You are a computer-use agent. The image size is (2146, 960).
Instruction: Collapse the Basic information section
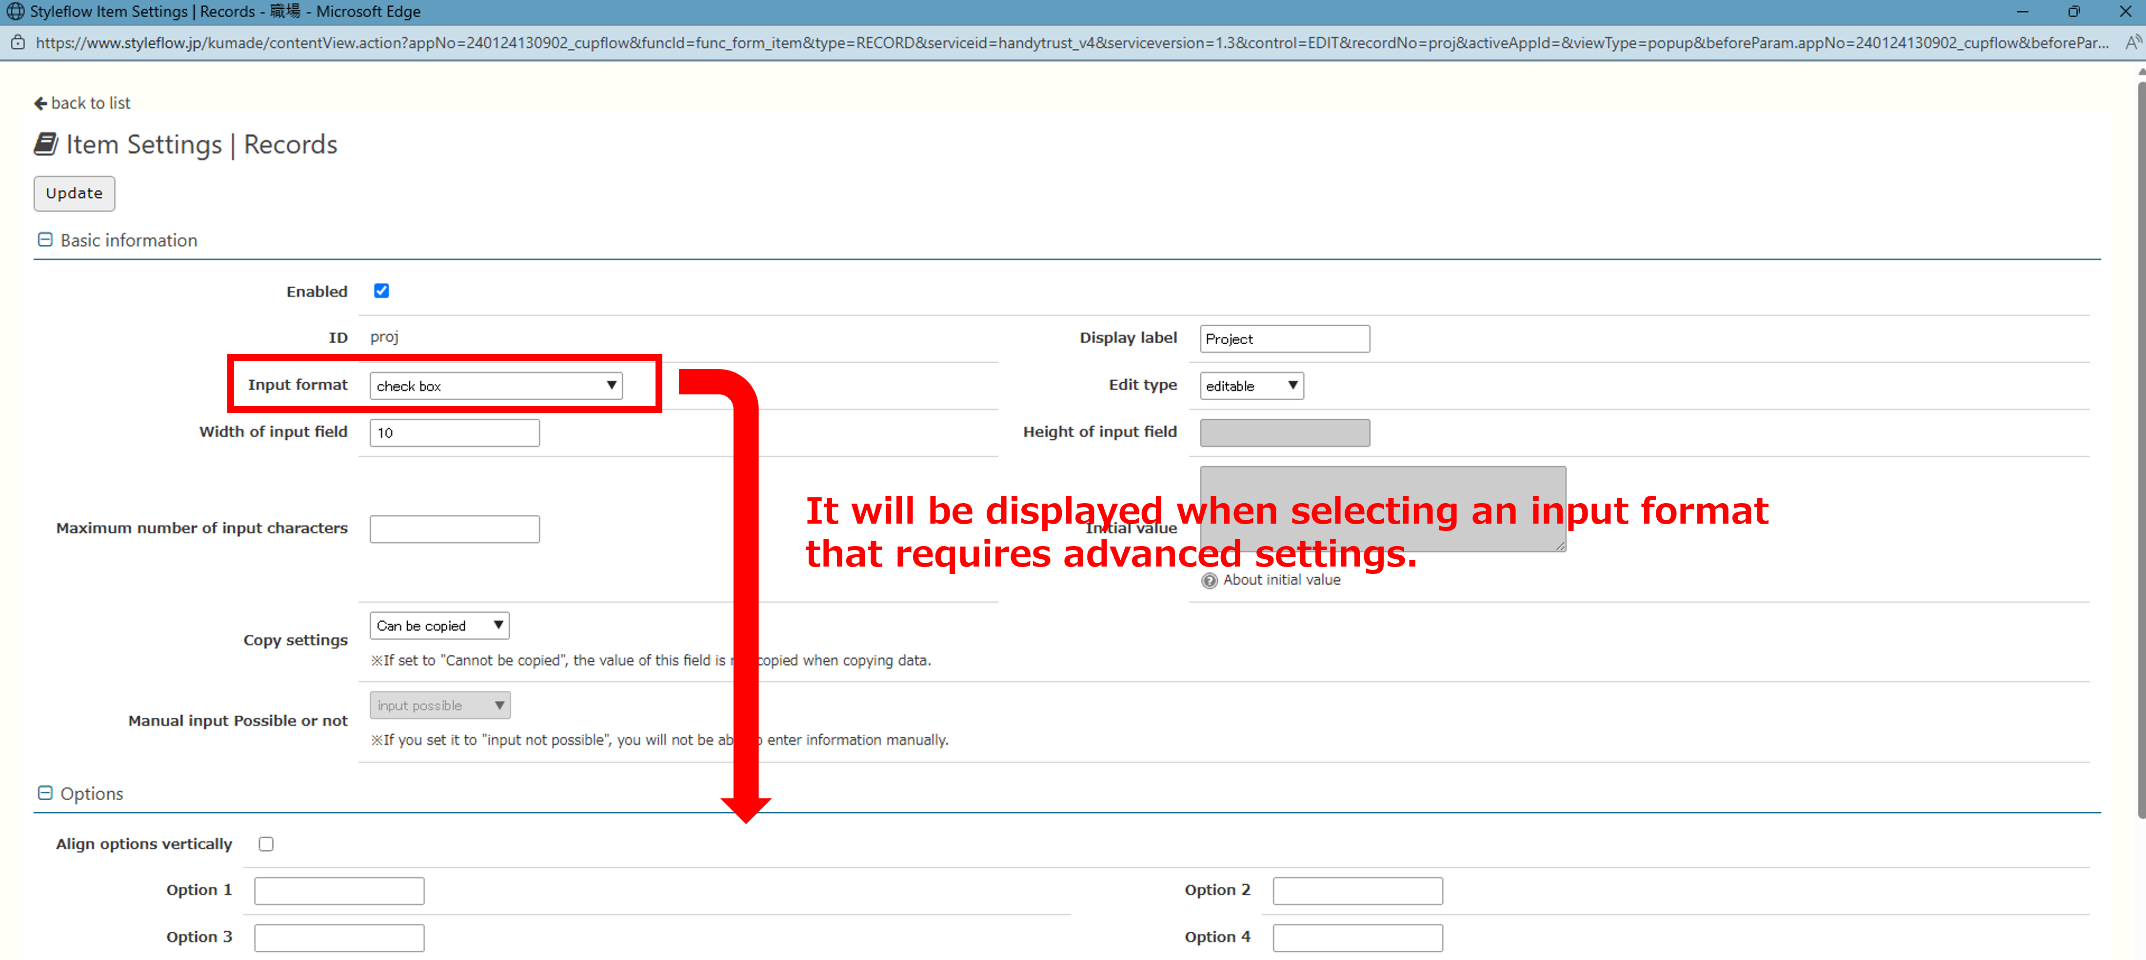[x=45, y=240]
